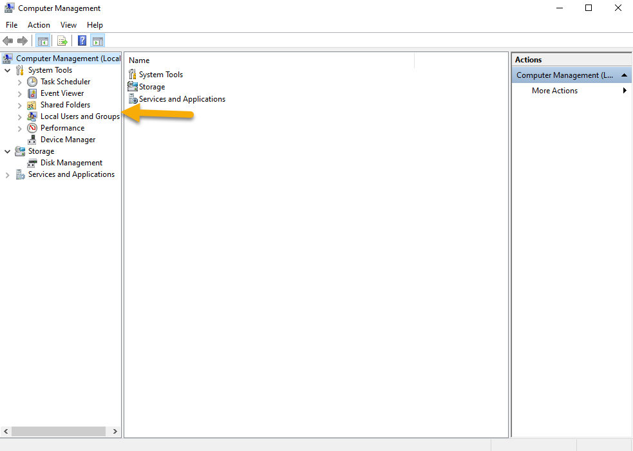The height and width of the screenshot is (451, 633).
Task: Click the Help toolbar icon
Action: pos(82,41)
